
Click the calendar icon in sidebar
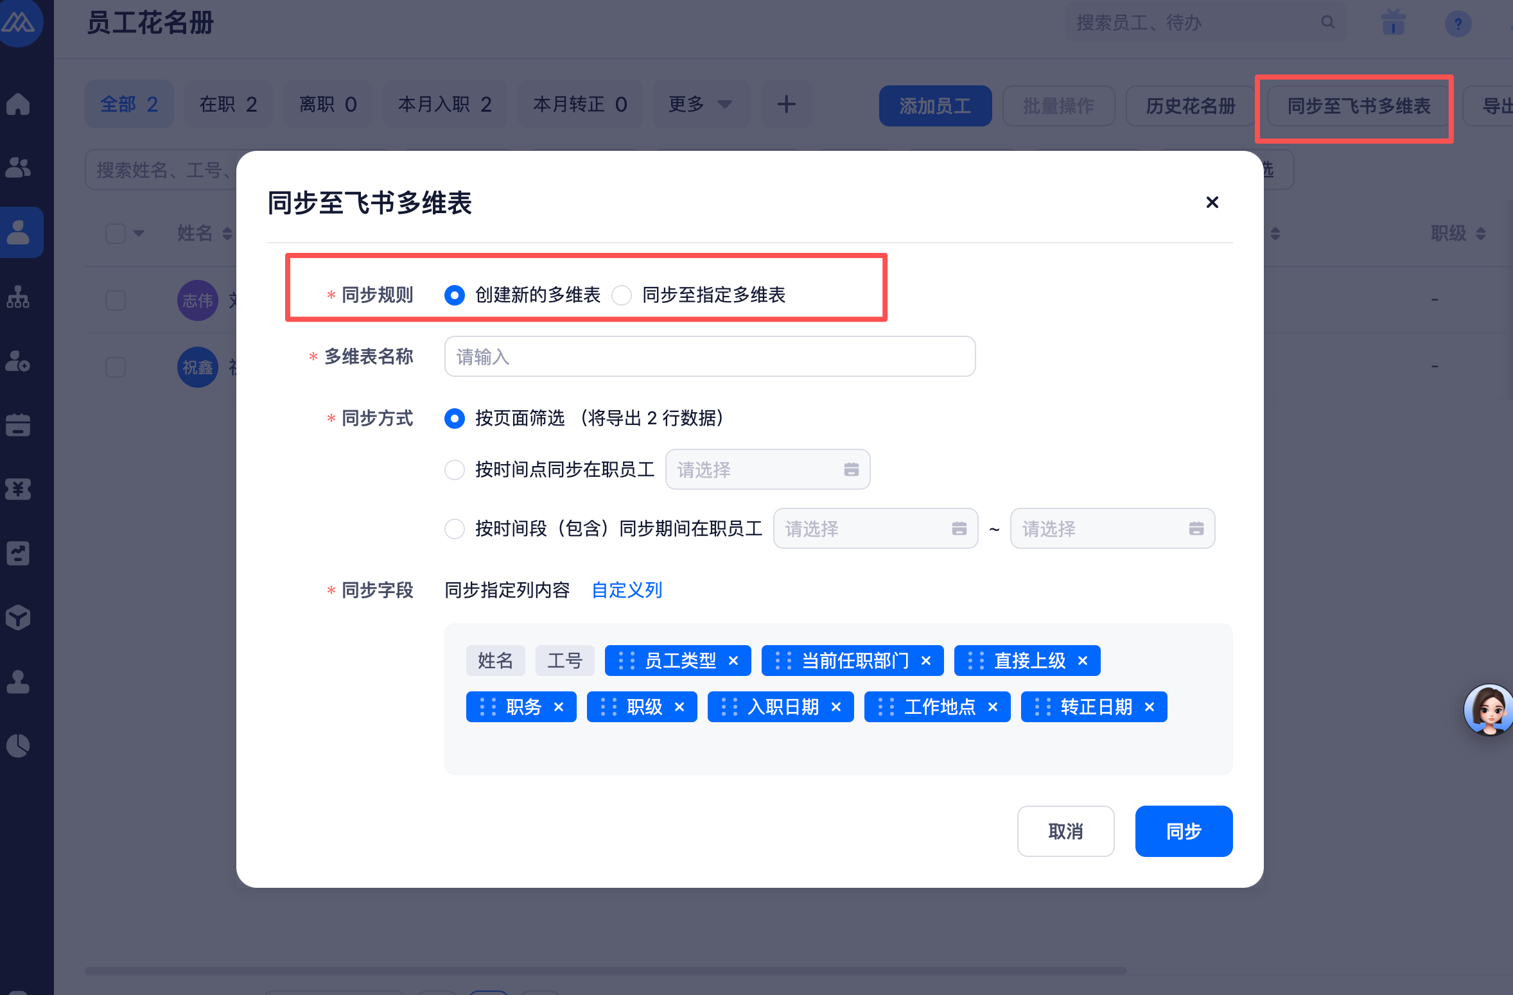pyautogui.click(x=18, y=425)
